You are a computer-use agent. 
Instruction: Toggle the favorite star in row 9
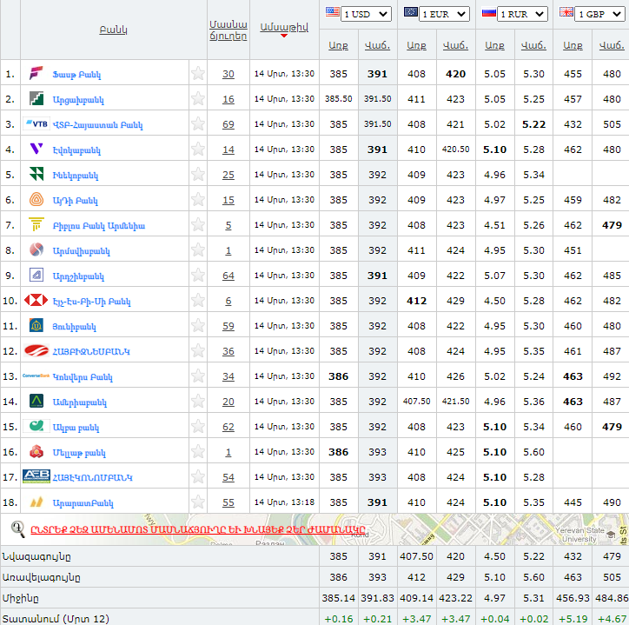198,275
